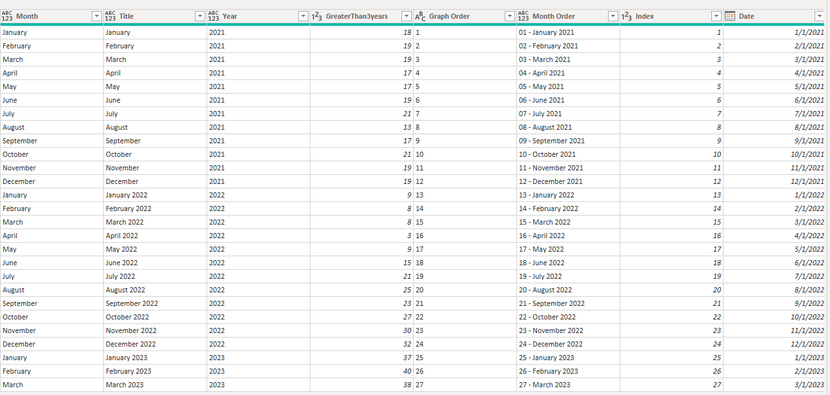Image resolution: width=830 pixels, height=395 pixels.
Task: Open the Month column filter dropdown
Action: [97, 16]
